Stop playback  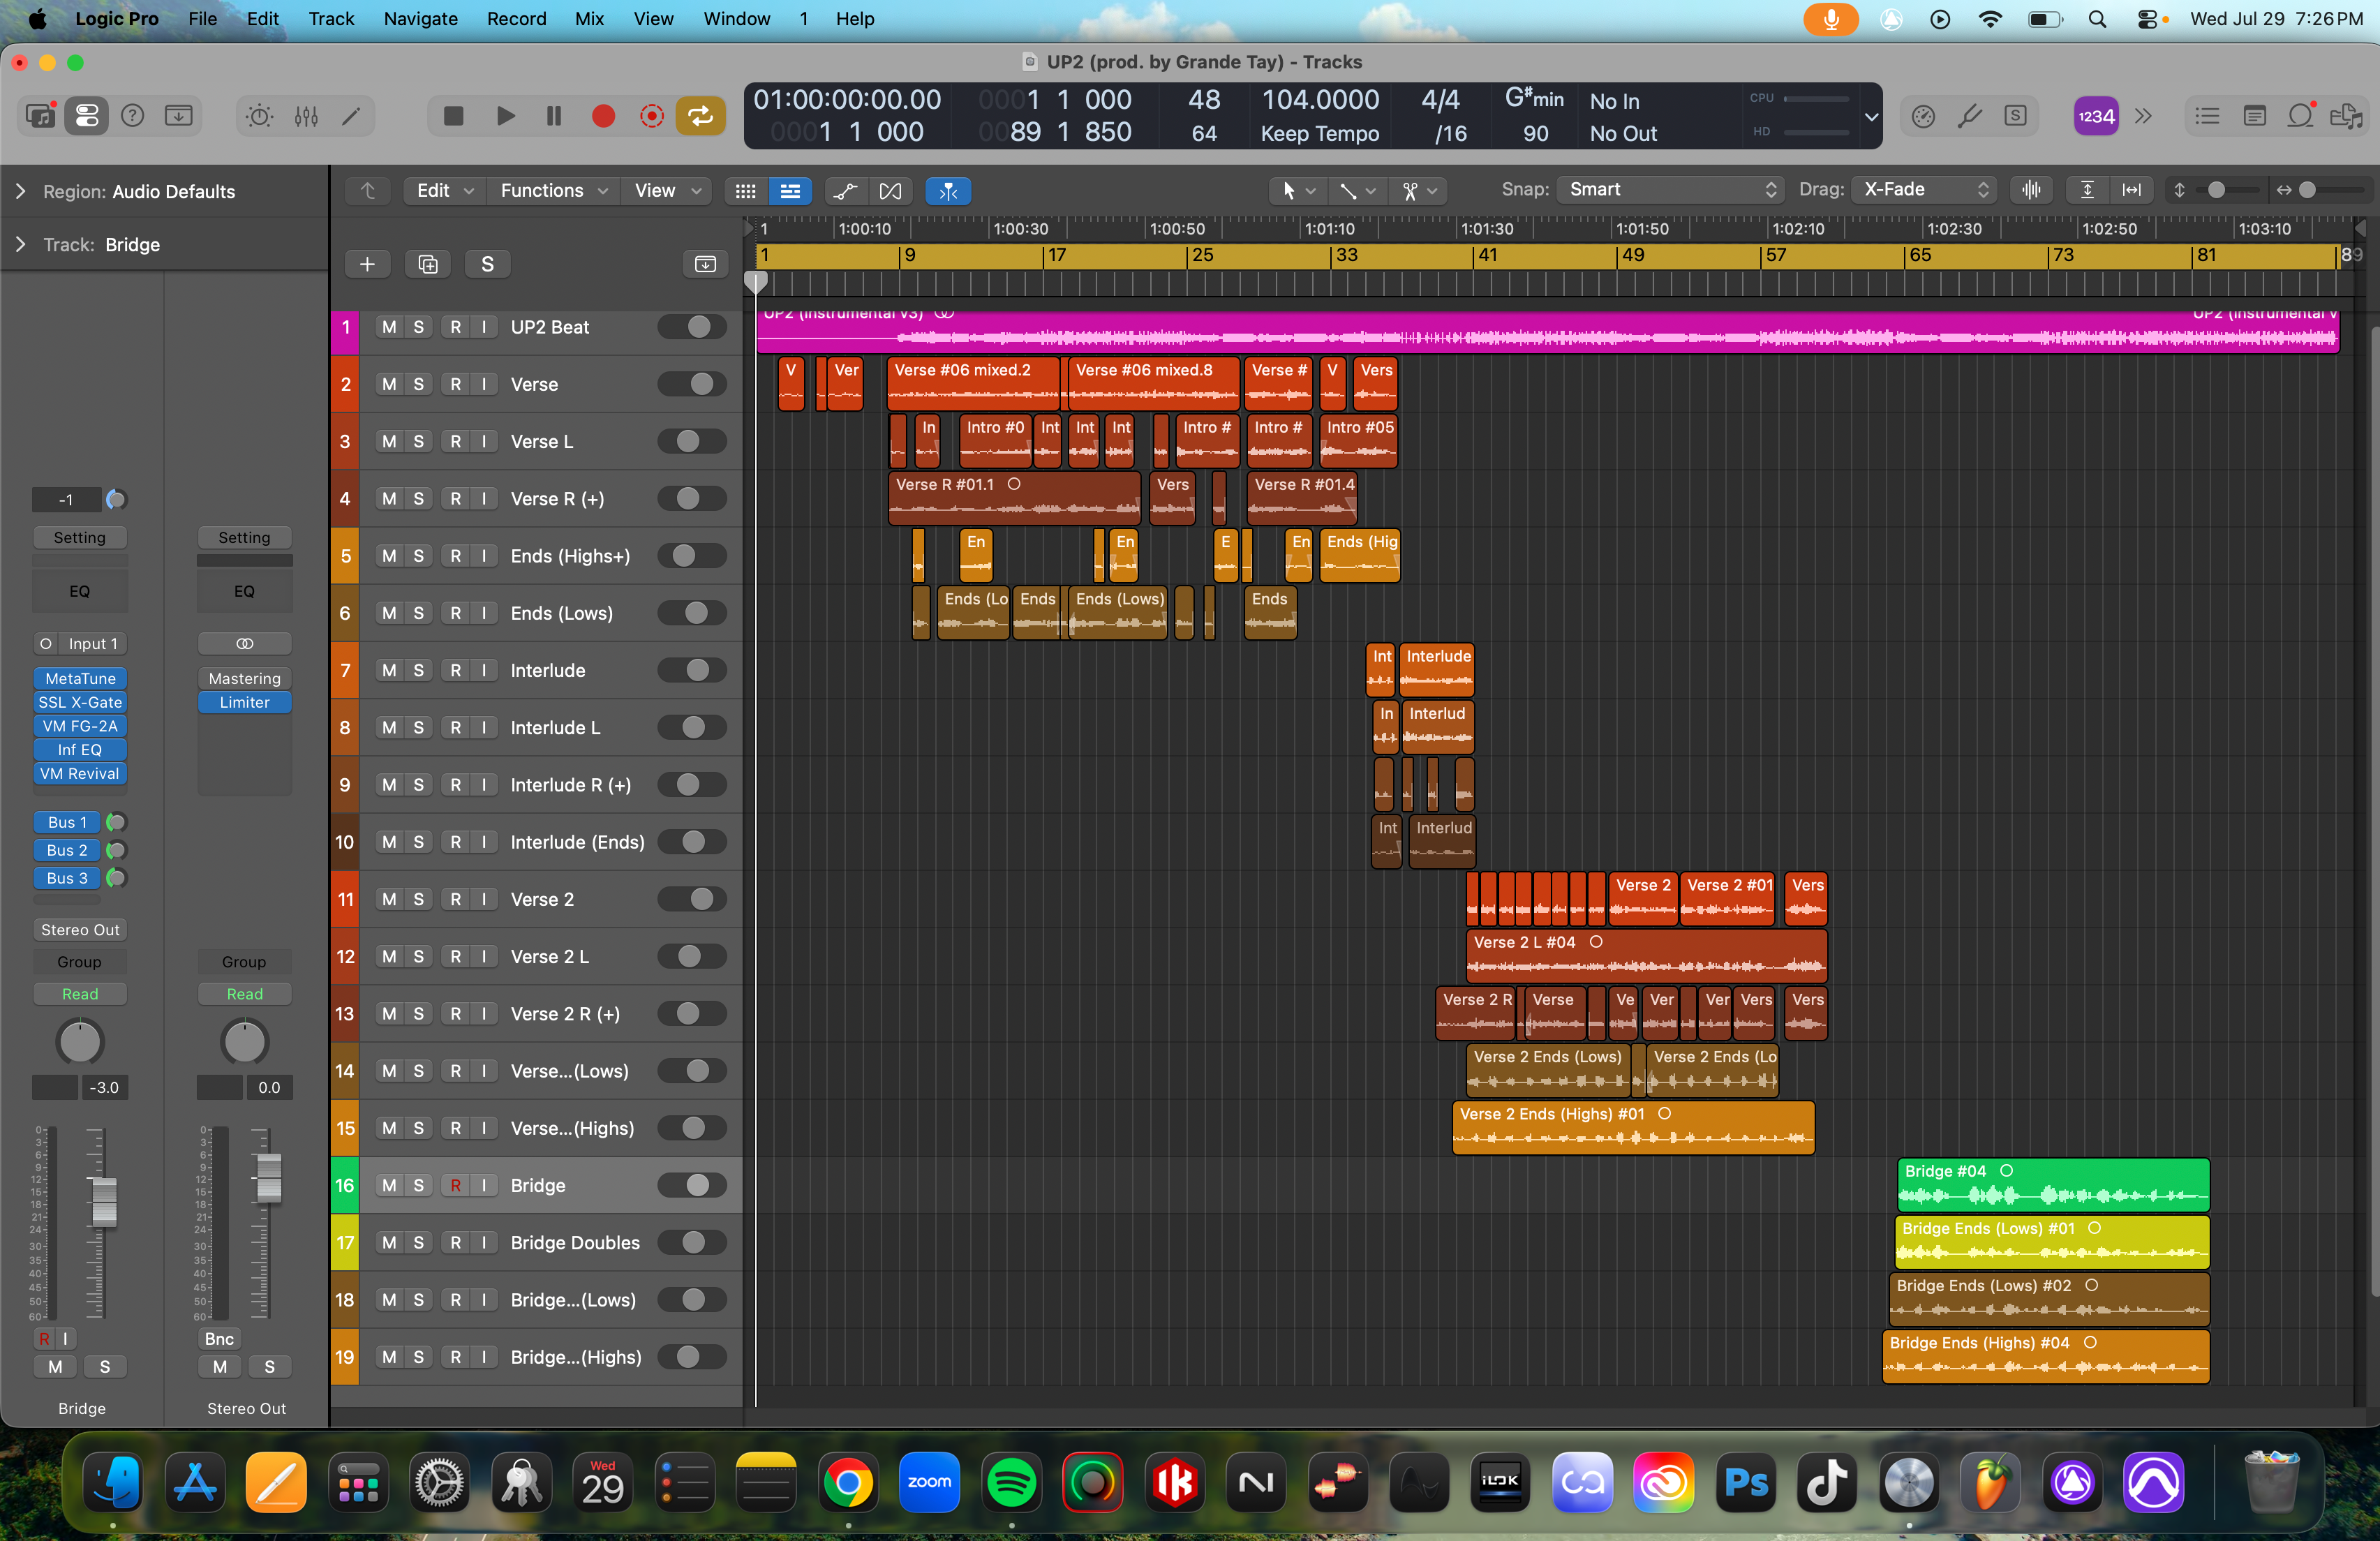(453, 116)
